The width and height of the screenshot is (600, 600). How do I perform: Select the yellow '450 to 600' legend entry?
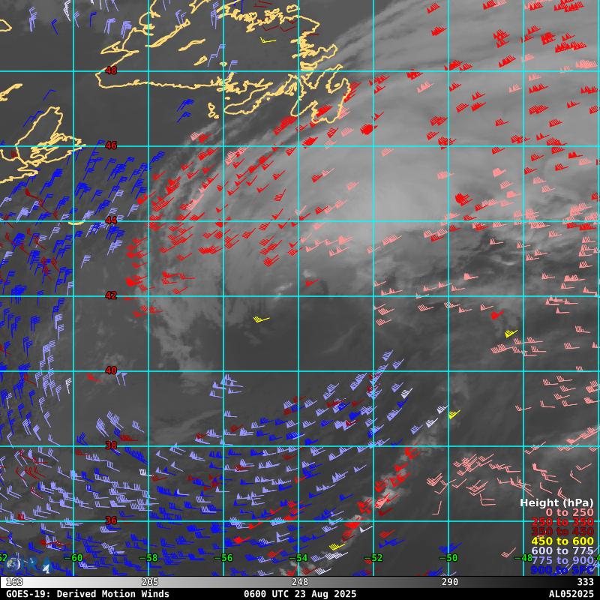tap(562, 541)
